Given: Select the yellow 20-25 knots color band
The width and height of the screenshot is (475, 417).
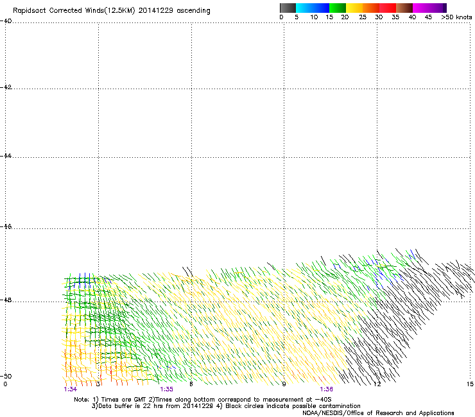Looking at the screenshot, I should point(354,8).
